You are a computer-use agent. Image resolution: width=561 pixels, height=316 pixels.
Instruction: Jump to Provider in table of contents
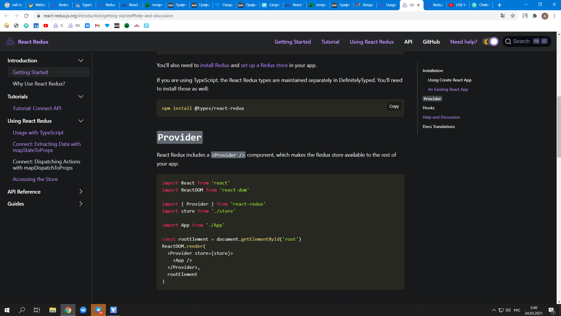(432, 99)
